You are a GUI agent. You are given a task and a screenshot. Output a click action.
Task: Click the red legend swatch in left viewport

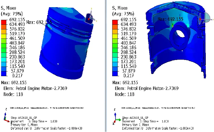tap(4, 22)
